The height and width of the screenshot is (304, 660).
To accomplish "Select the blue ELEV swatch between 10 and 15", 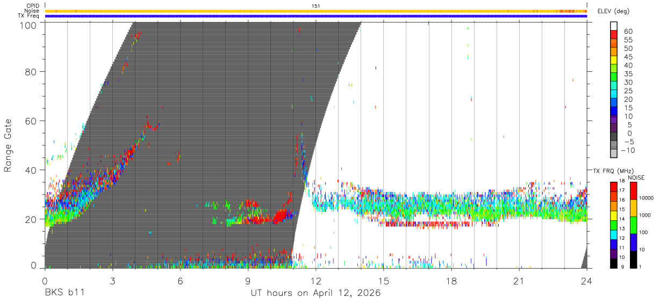I will [x=614, y=111].
